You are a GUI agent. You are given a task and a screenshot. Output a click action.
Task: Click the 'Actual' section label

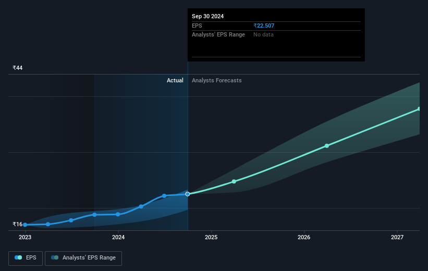(x=175, y=80)
